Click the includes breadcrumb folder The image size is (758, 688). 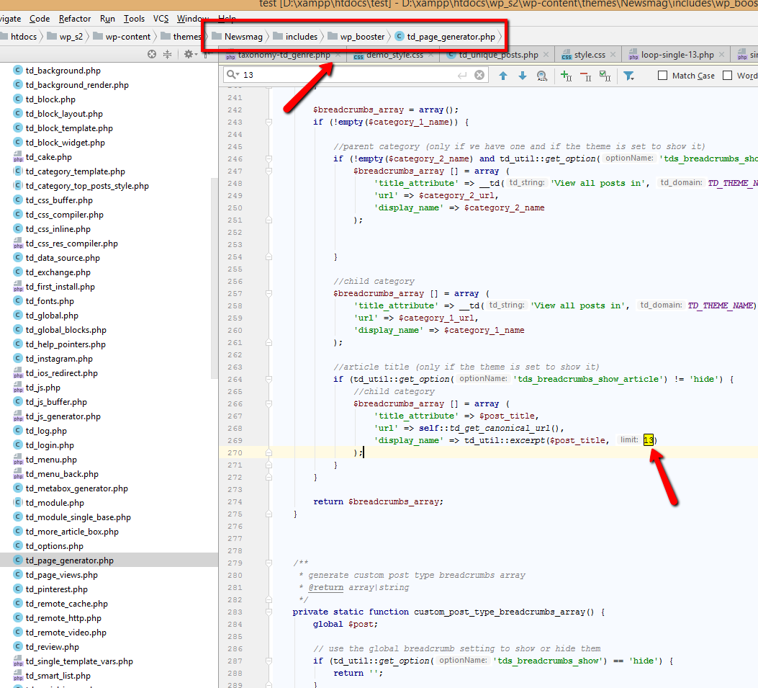[295, 37]
